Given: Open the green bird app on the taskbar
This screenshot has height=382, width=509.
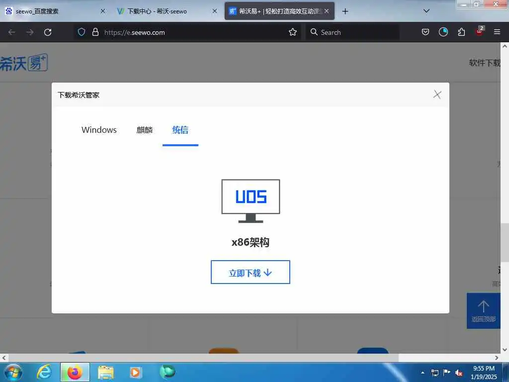Looking at the screenshot, I should coord(167,372).
